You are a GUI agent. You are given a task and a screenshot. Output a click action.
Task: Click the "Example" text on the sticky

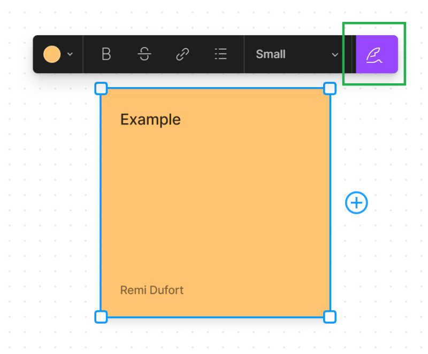150,120
